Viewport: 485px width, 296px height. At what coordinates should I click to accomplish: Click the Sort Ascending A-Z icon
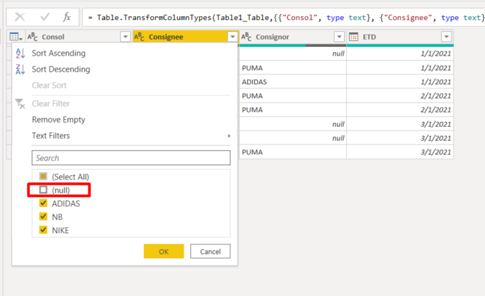coord(20,53)
